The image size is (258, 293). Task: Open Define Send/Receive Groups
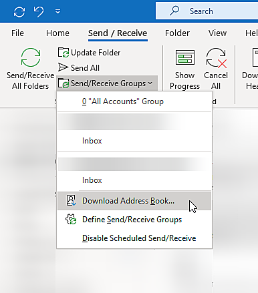pos(134,220)
